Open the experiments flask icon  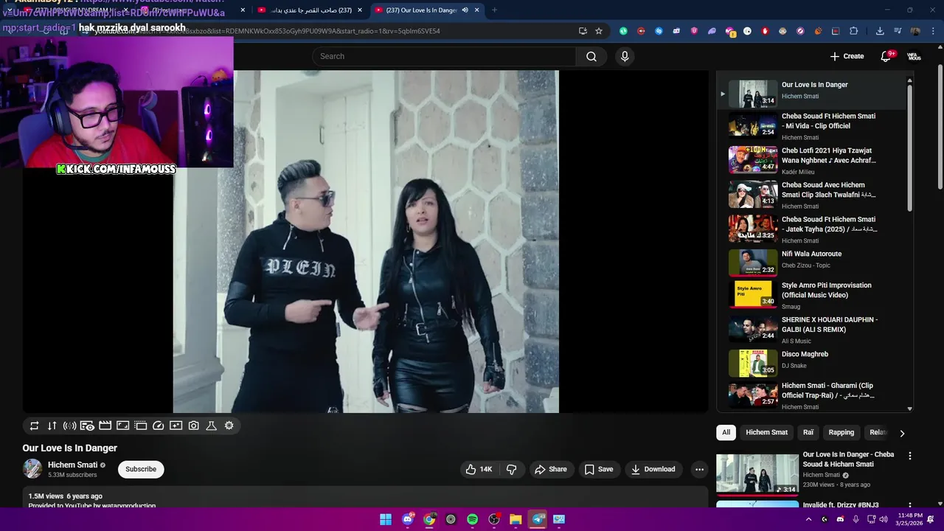(x=211, y=426)
